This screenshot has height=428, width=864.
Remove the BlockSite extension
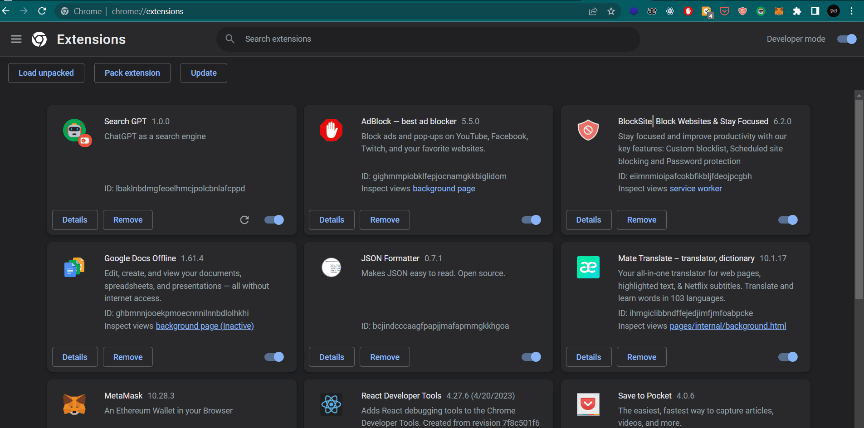(x=642, y=220)
